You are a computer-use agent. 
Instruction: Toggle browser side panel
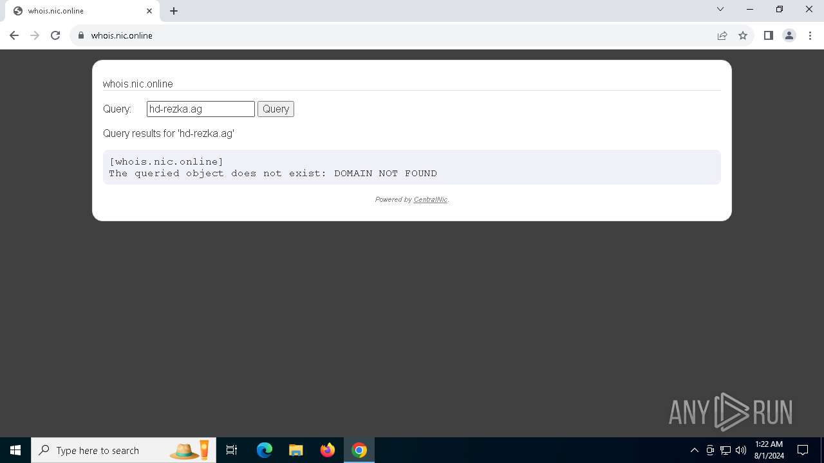pyautogui.click(x=768, y=35)
